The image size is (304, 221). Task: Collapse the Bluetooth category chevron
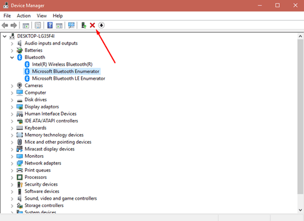(x=12, y=57)
